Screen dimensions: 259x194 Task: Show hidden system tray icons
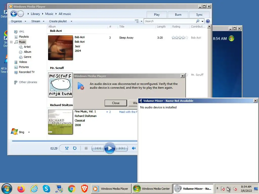pyautogui.click(x=217, y=188)
